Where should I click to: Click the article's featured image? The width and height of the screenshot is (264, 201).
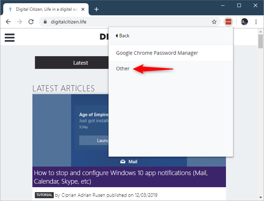[x=70, y=130]
